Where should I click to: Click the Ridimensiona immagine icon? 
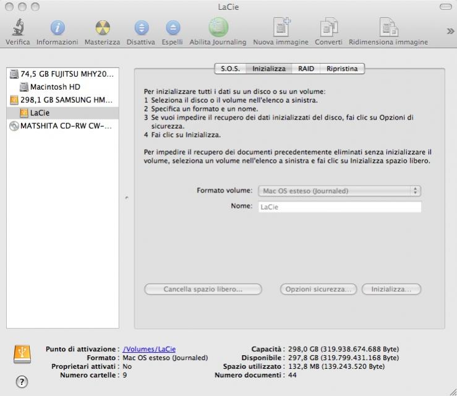(x=388, y=27)
